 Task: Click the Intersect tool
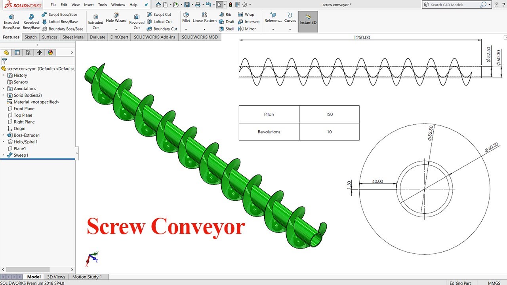pyautogui.click(x=249, y=22)
